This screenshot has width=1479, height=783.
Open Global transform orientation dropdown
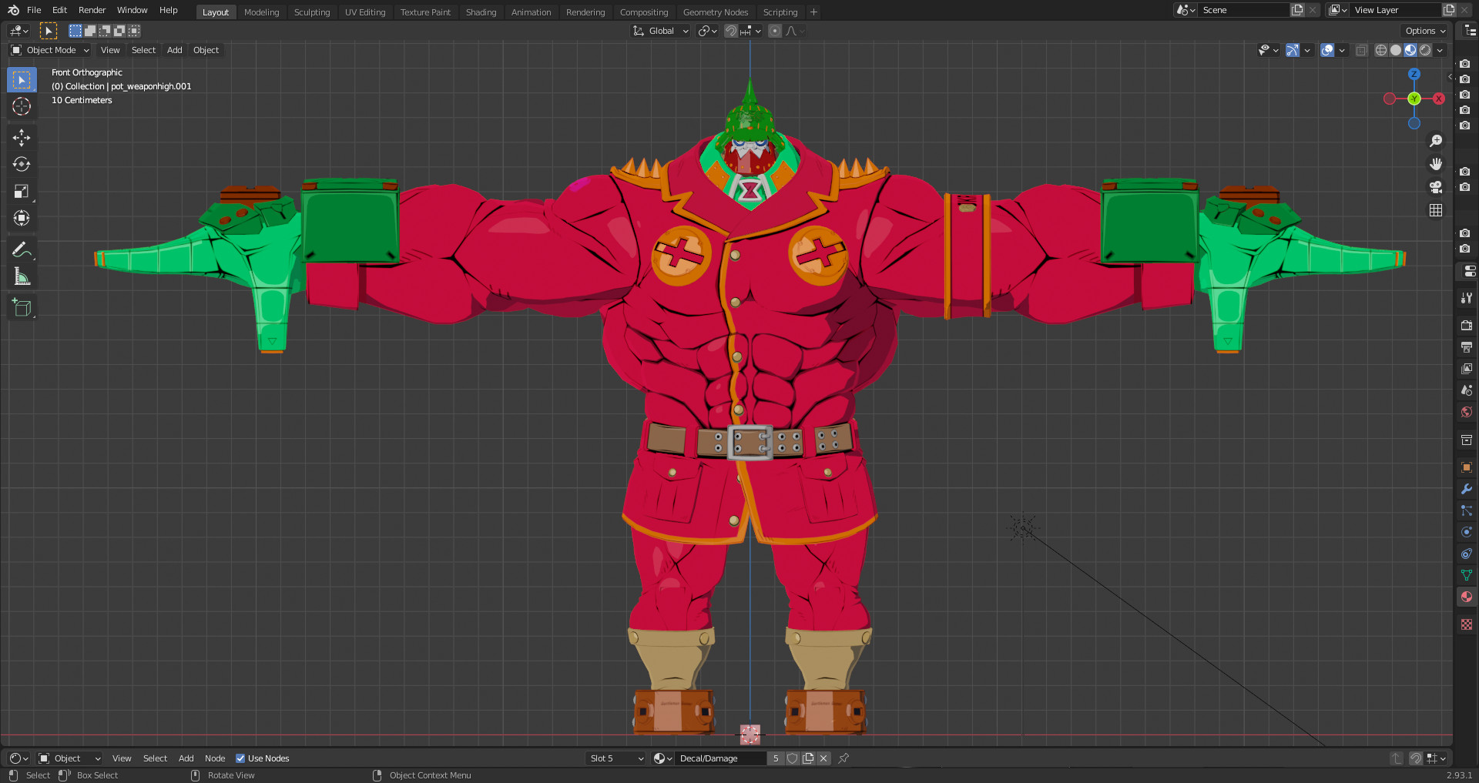click(x=661, y=31)
